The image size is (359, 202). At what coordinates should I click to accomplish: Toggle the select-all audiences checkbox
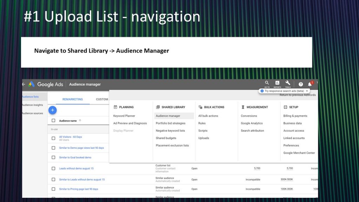pos(53,121)
